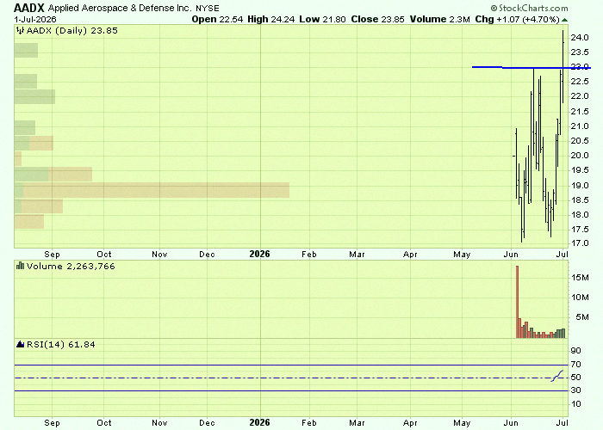Click the rising RSI line above 50

pyautogui.click(x=556, y=376)
